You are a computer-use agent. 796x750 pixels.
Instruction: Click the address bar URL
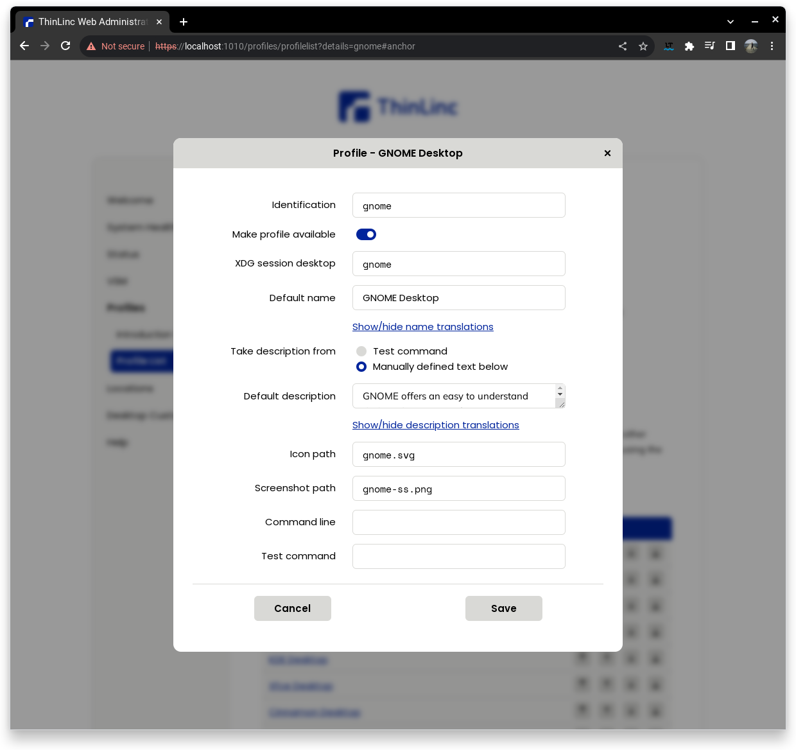coord(285,46)
